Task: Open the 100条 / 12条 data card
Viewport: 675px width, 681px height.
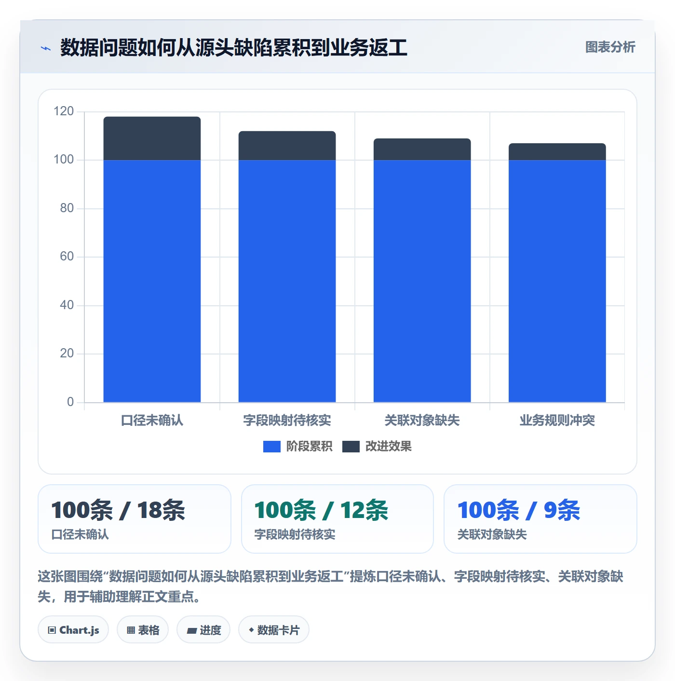Action: [337, 519]
